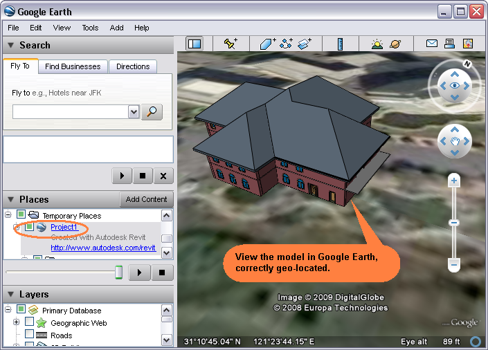Click the Fly to input field
Screen dimensions: 488x350
coord(71,111)
